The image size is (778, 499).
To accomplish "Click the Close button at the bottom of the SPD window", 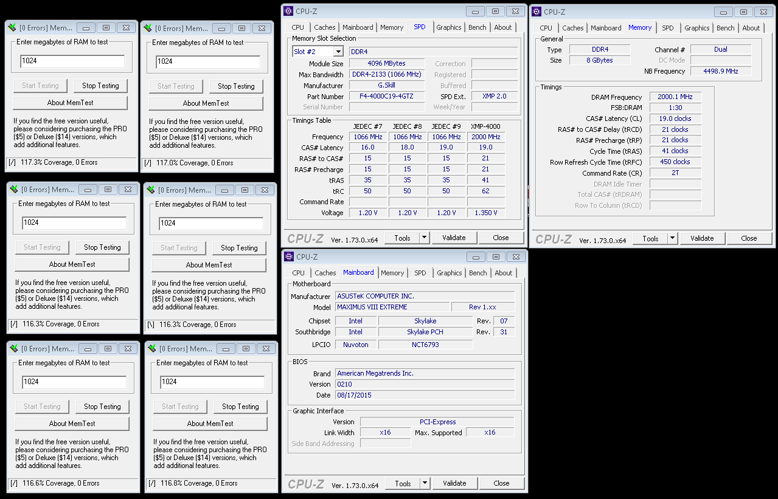I will tap(501, 238).
